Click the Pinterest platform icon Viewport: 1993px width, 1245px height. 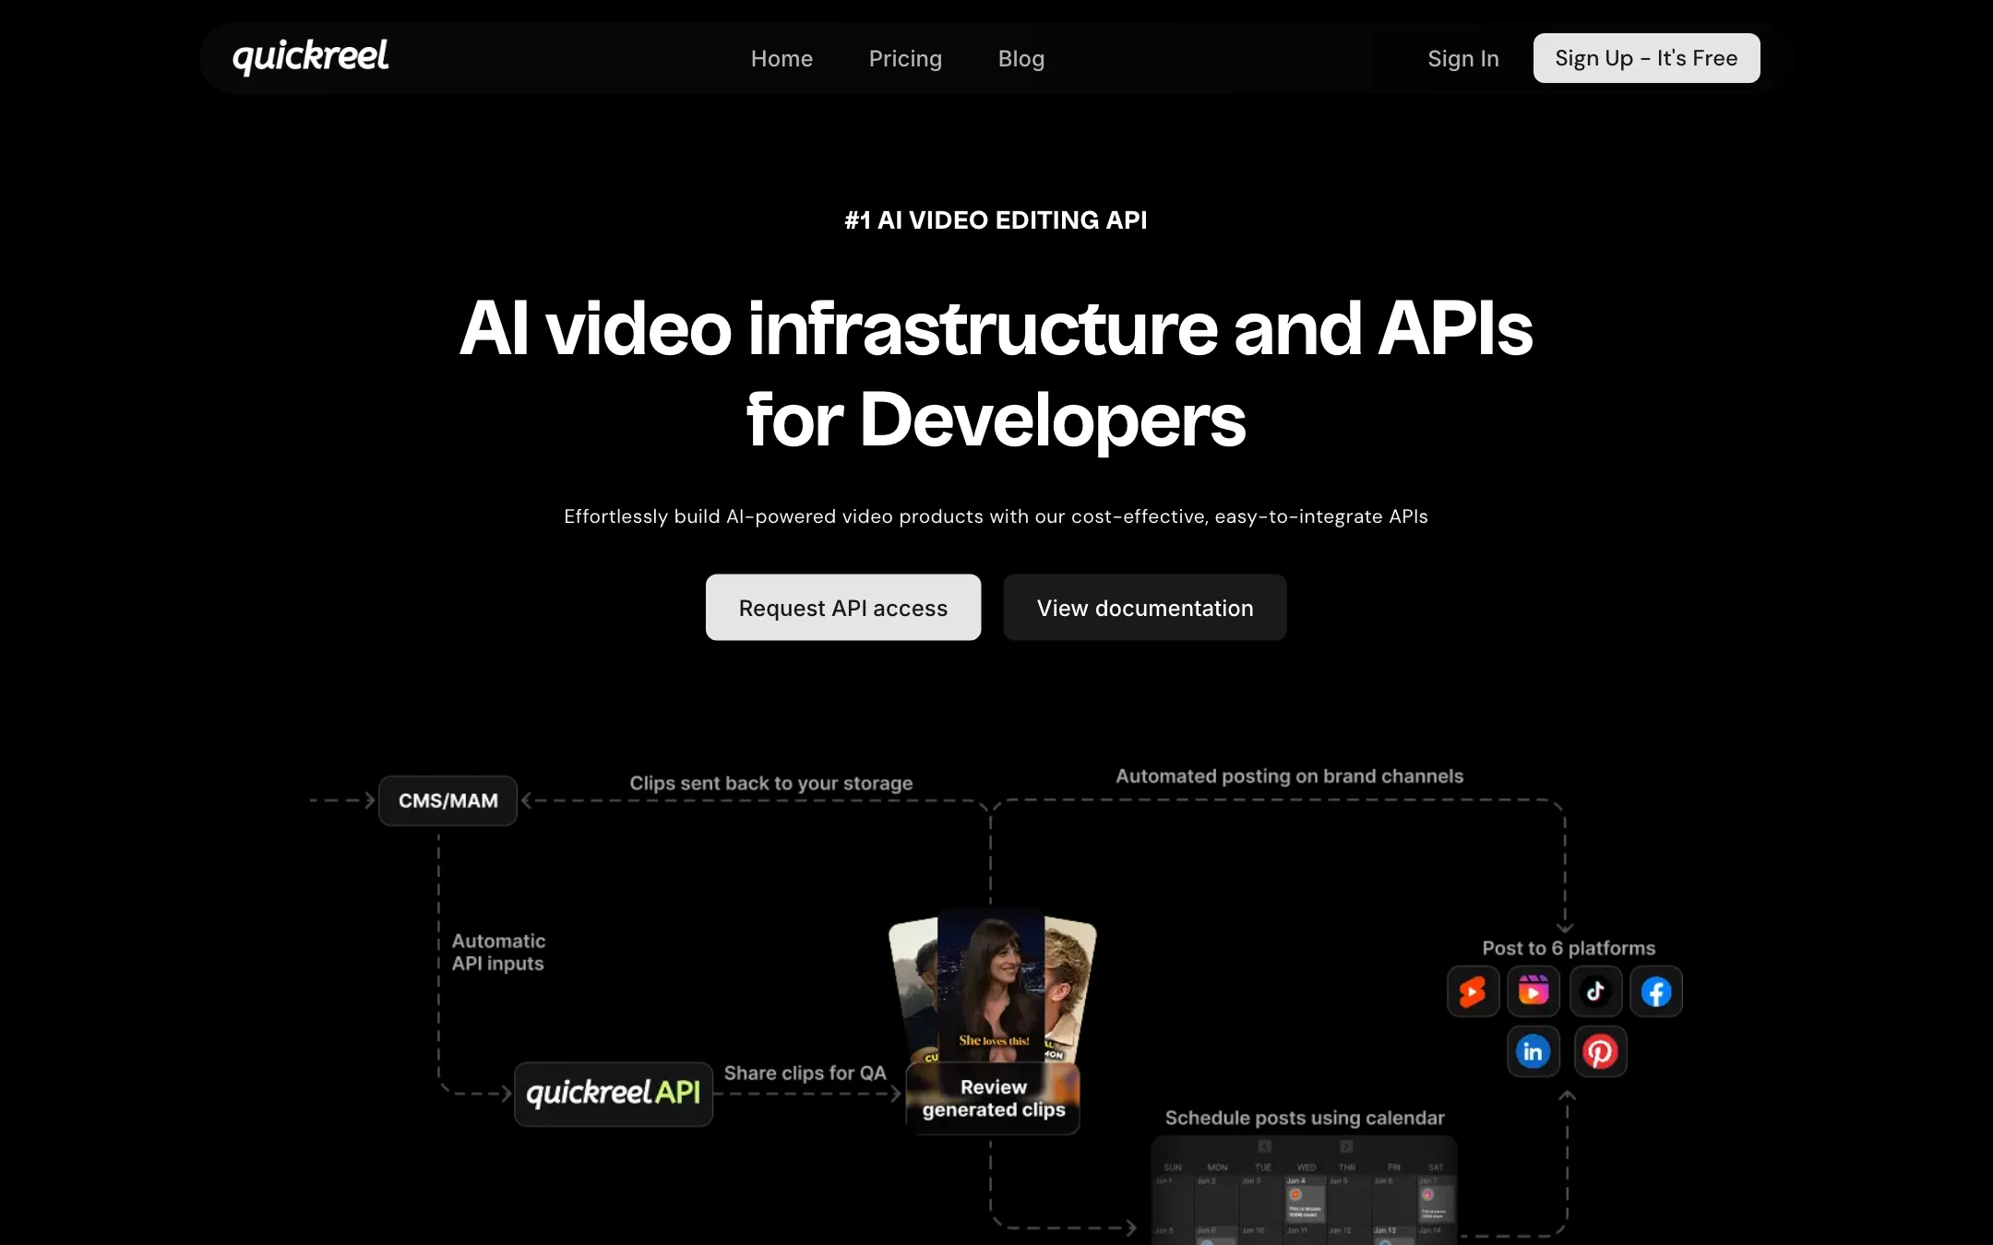(1600, 1051)
